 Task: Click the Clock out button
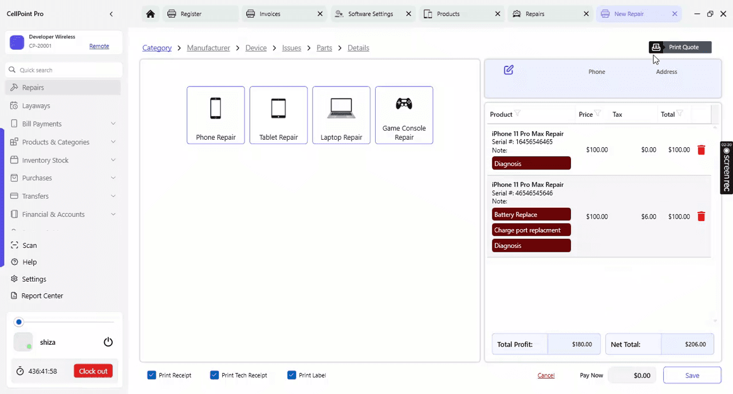coord(93,371)
